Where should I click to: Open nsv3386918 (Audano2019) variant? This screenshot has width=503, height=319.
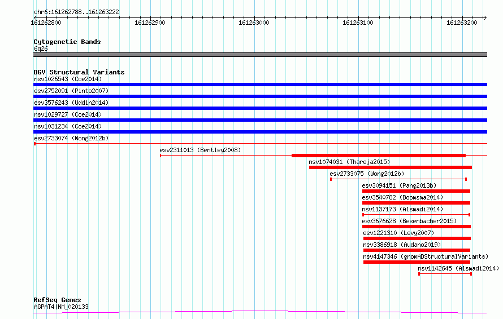tap(402, 245)
